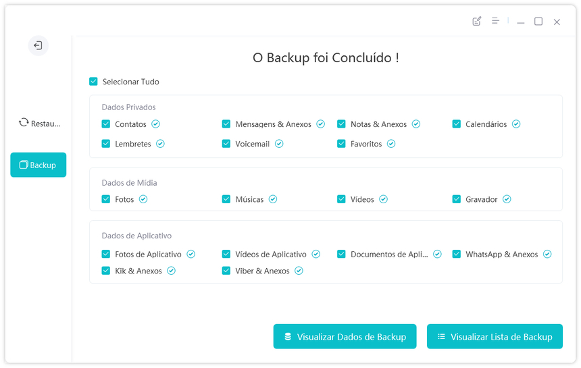
Task: Uncheck the Contatos checkbox
Action: point(106,124)
